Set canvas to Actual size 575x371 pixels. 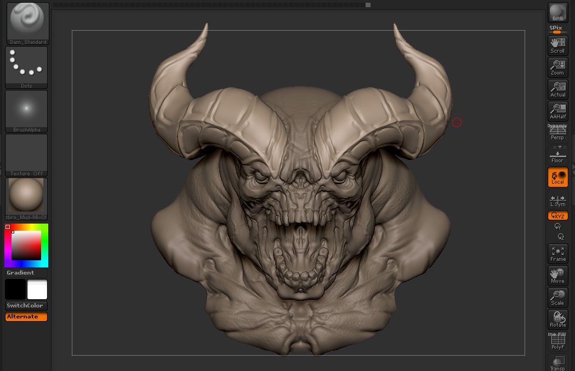point(558,89)
